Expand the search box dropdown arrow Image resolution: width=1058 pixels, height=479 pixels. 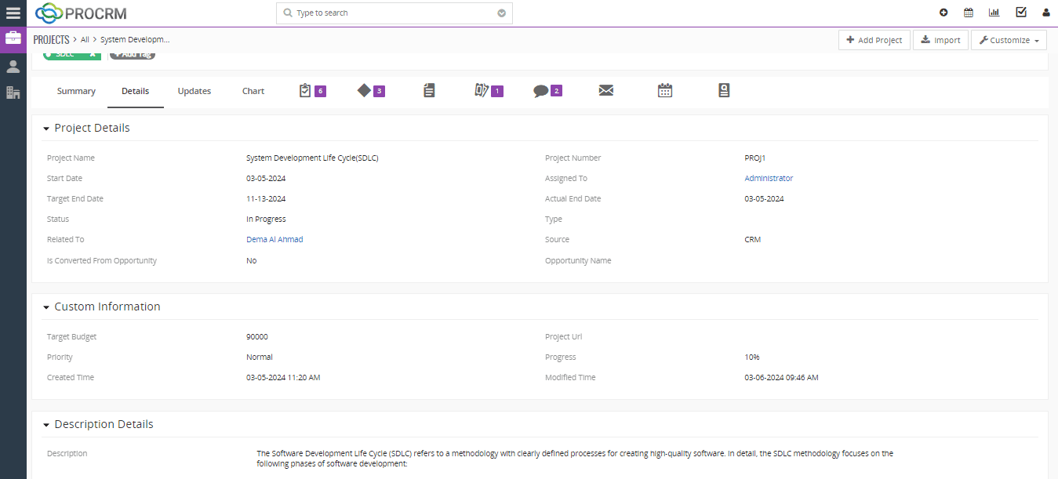[502, 13]
